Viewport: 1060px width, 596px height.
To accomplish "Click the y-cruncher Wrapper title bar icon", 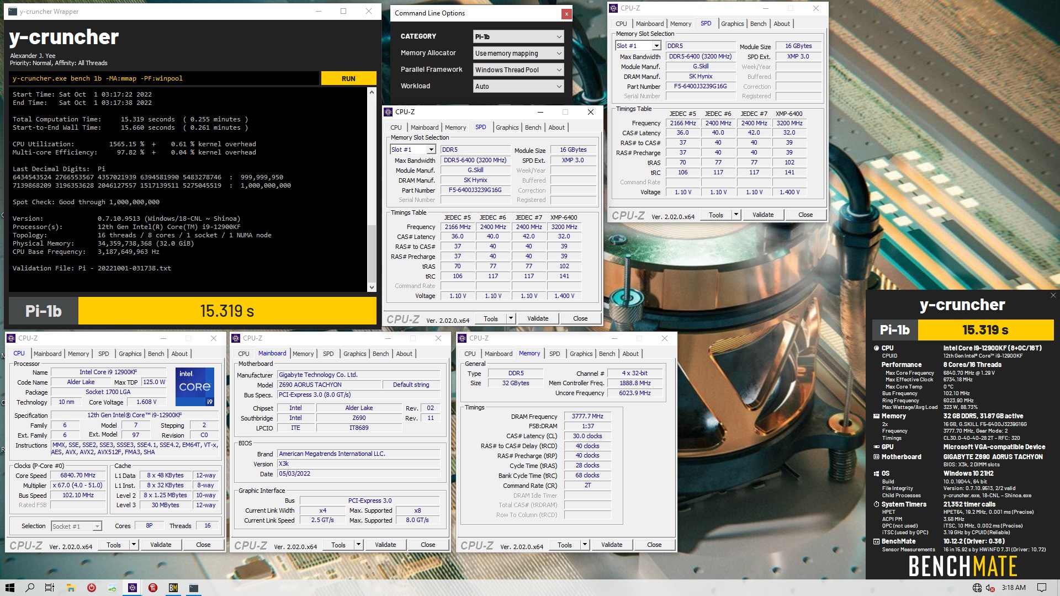I will coord(12,11).
